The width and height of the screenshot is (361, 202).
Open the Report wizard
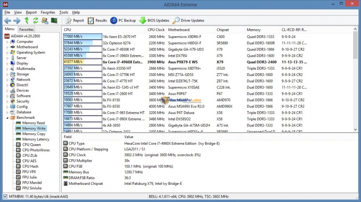[75, 20]
